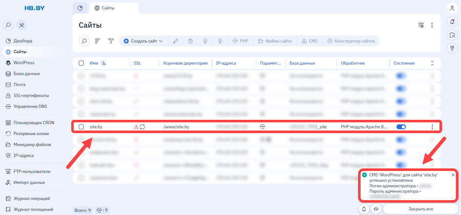Click the crossed-eye hide notifications button
The height and width of the screenshot is (215, 461).
pos(376,209)
